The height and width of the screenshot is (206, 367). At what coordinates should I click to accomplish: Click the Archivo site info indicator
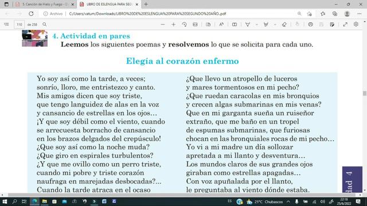click(53, 14)
